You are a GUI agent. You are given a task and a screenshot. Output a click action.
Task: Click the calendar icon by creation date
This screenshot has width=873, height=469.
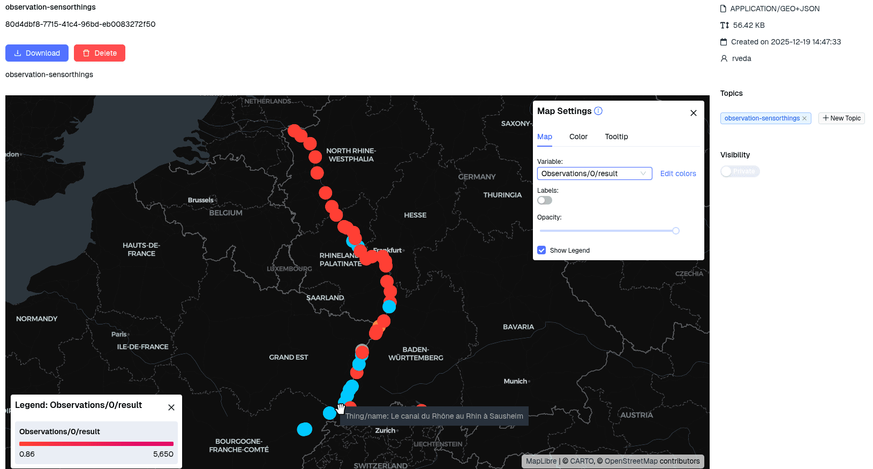click(724, 42)
